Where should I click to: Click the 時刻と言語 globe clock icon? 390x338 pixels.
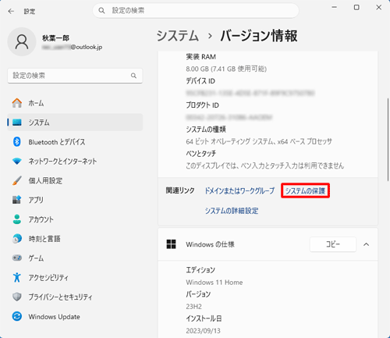pyautogui.click(x=17, y=239)
